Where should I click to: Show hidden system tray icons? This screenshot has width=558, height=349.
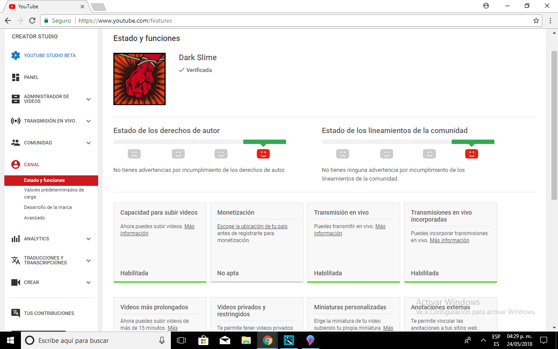(x=483, y=340)
